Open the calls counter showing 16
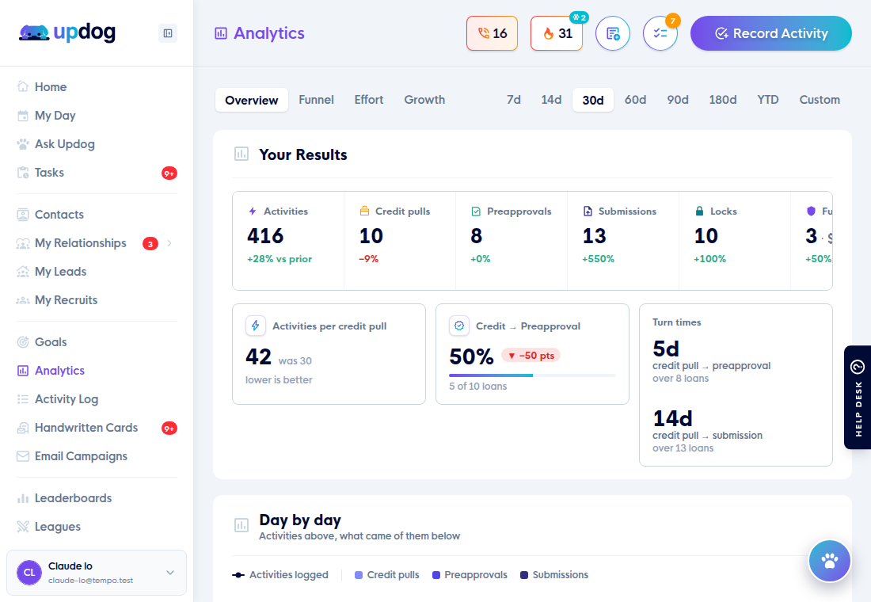 tap(493, 33)
